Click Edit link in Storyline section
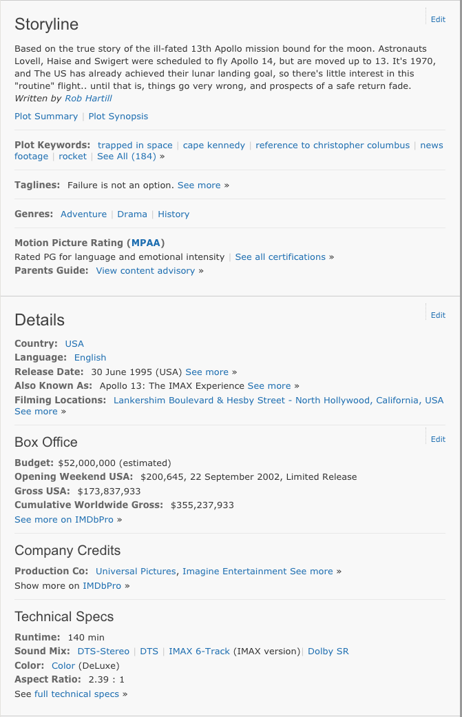462x717 pixels. coord(438,19)
